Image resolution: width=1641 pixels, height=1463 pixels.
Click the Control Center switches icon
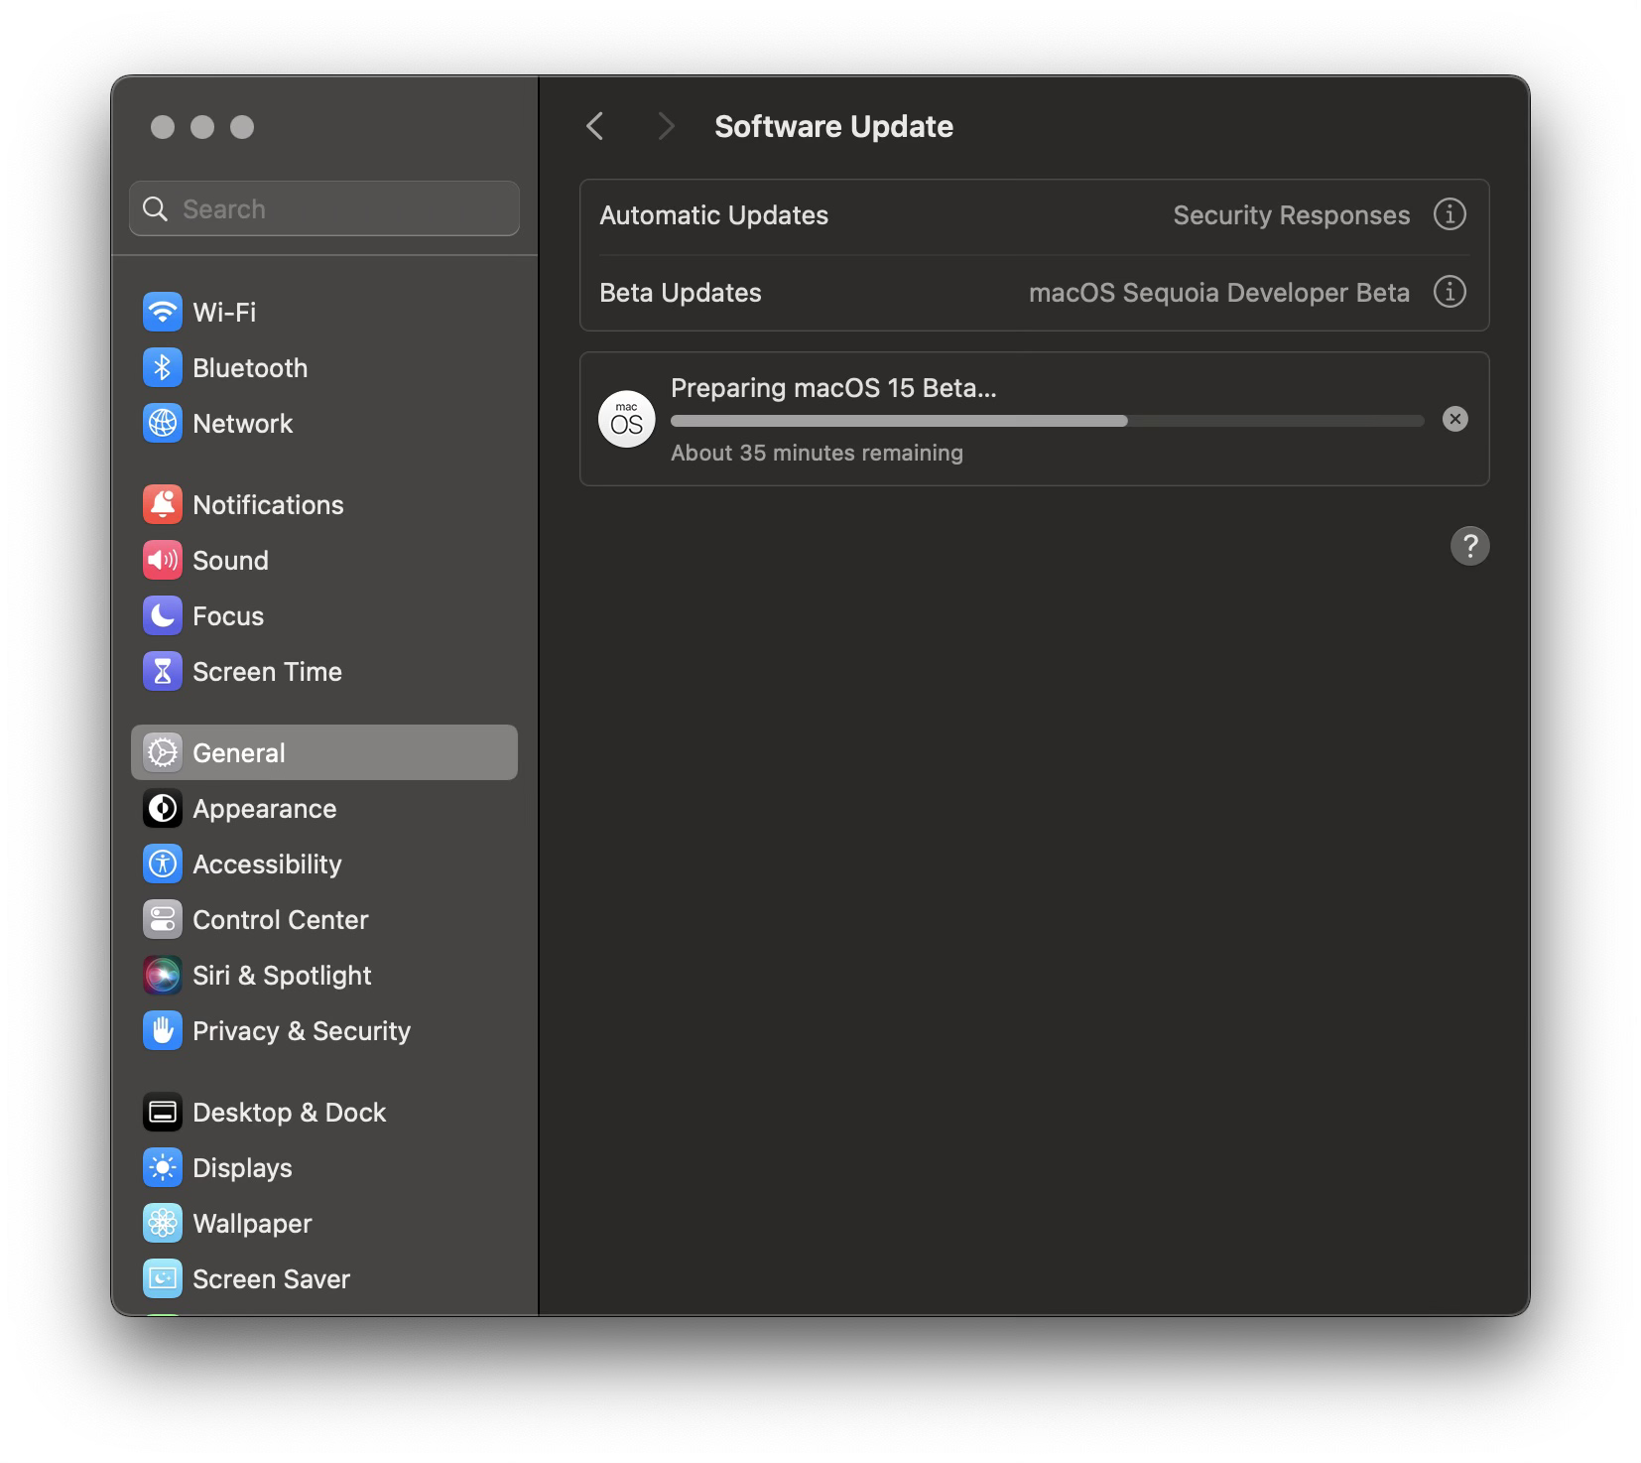[x=163, y=919]
